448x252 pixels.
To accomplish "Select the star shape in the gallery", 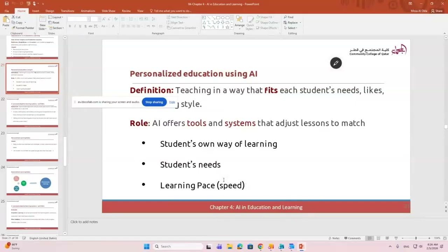I will click(x=227, y=27).
